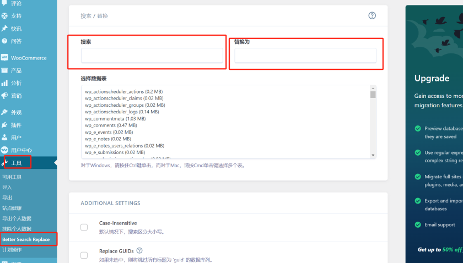Open the 用户中心 menu
The image size is (463, 263).
pos(21,150)
